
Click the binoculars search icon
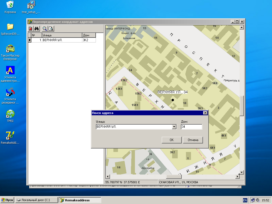tap(37, 29)
